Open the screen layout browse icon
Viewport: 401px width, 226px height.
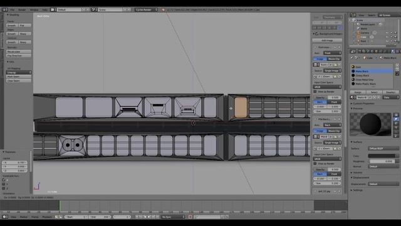(53, 10)
